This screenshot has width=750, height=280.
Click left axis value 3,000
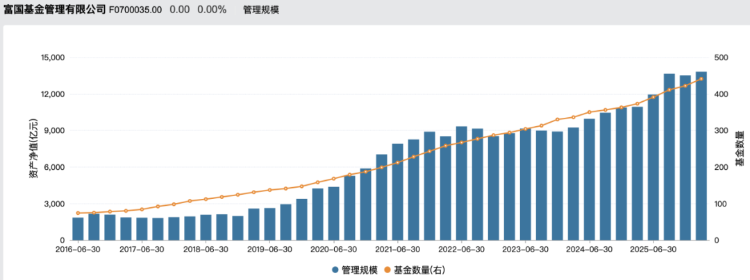point(56,204)
